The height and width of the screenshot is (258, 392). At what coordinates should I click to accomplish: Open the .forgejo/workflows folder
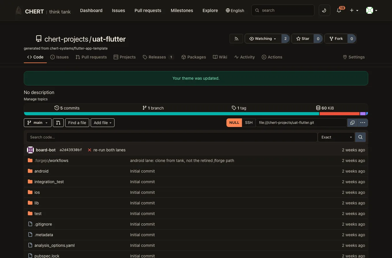(x=51, y=161)
